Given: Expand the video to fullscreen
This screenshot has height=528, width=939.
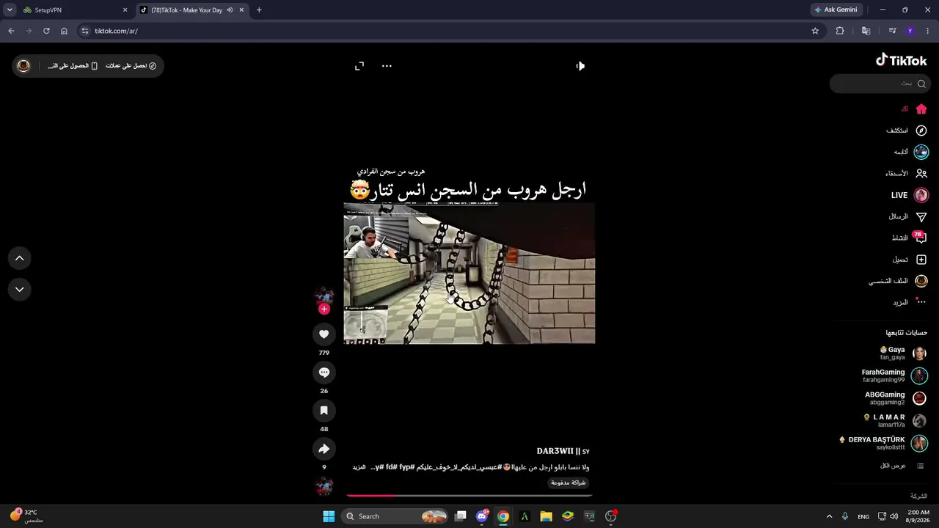Looking at the screenshot, I should tap(359, 66).
